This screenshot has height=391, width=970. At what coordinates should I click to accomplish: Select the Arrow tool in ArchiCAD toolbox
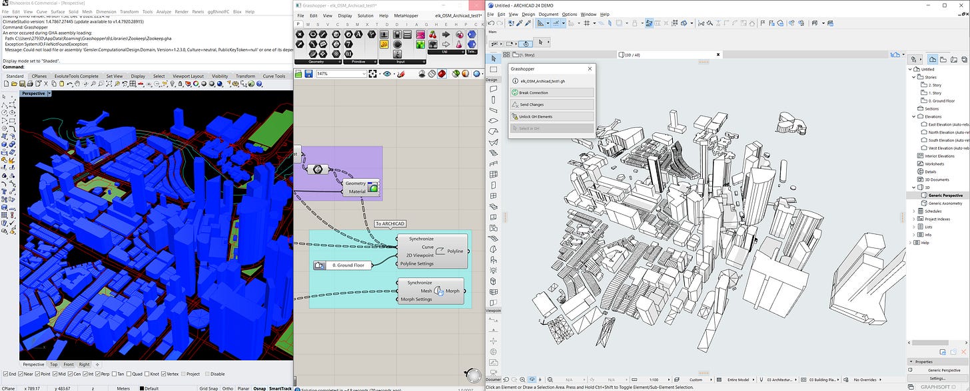coord(494,58)
